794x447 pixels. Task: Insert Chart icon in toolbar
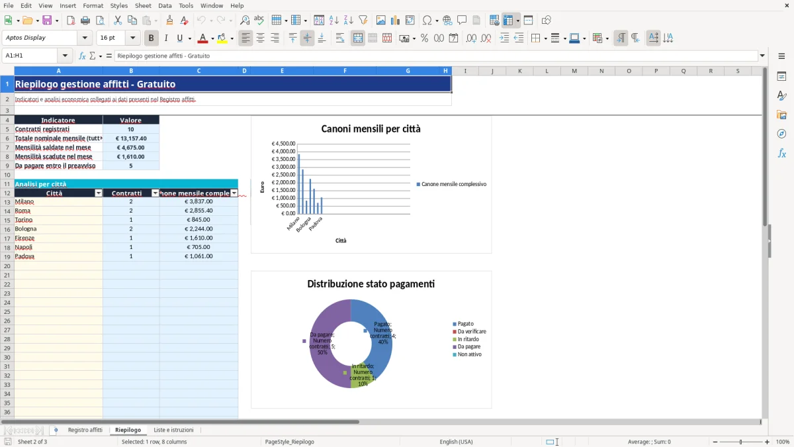pyautogui.click(x=396, y=21)
